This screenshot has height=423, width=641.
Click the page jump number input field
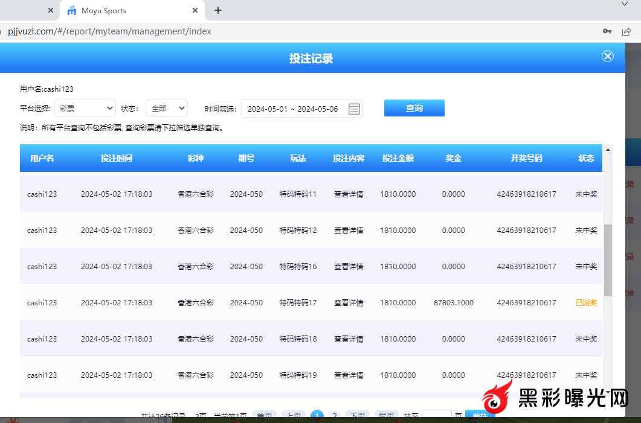click(x=436, y=415)
